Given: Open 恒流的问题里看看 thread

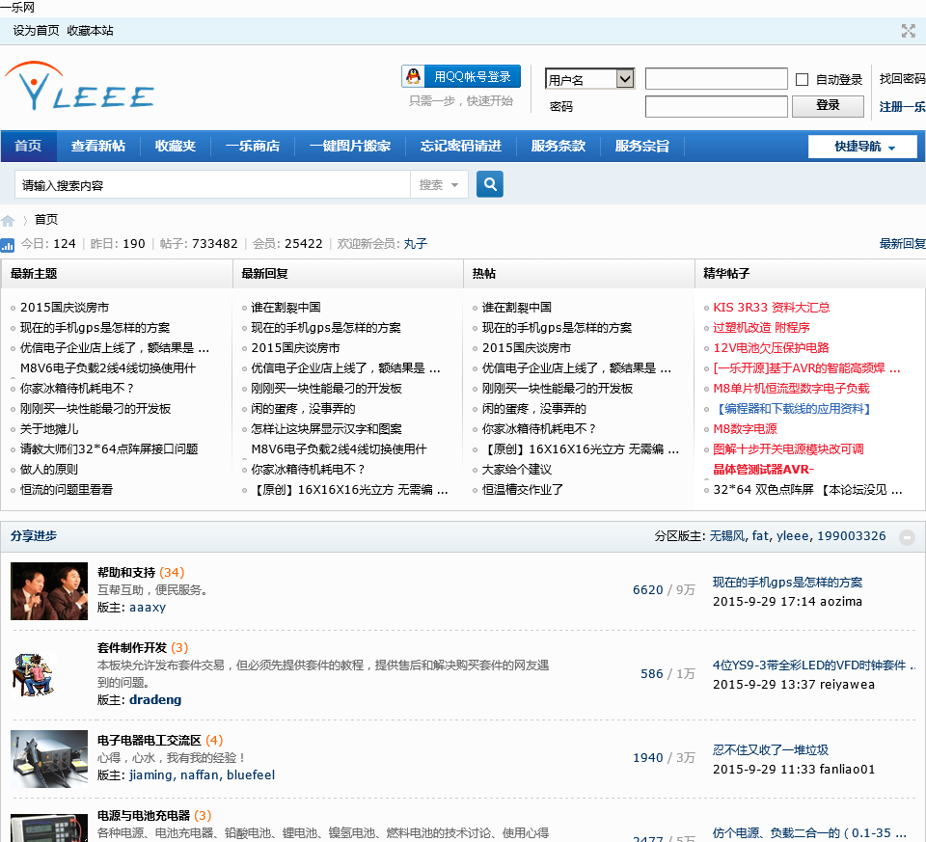Looking at the screenshot, I should [67, 490].
